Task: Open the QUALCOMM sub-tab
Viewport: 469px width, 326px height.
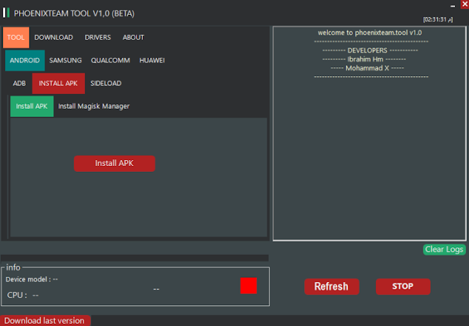Action: (x=111, y=60)
